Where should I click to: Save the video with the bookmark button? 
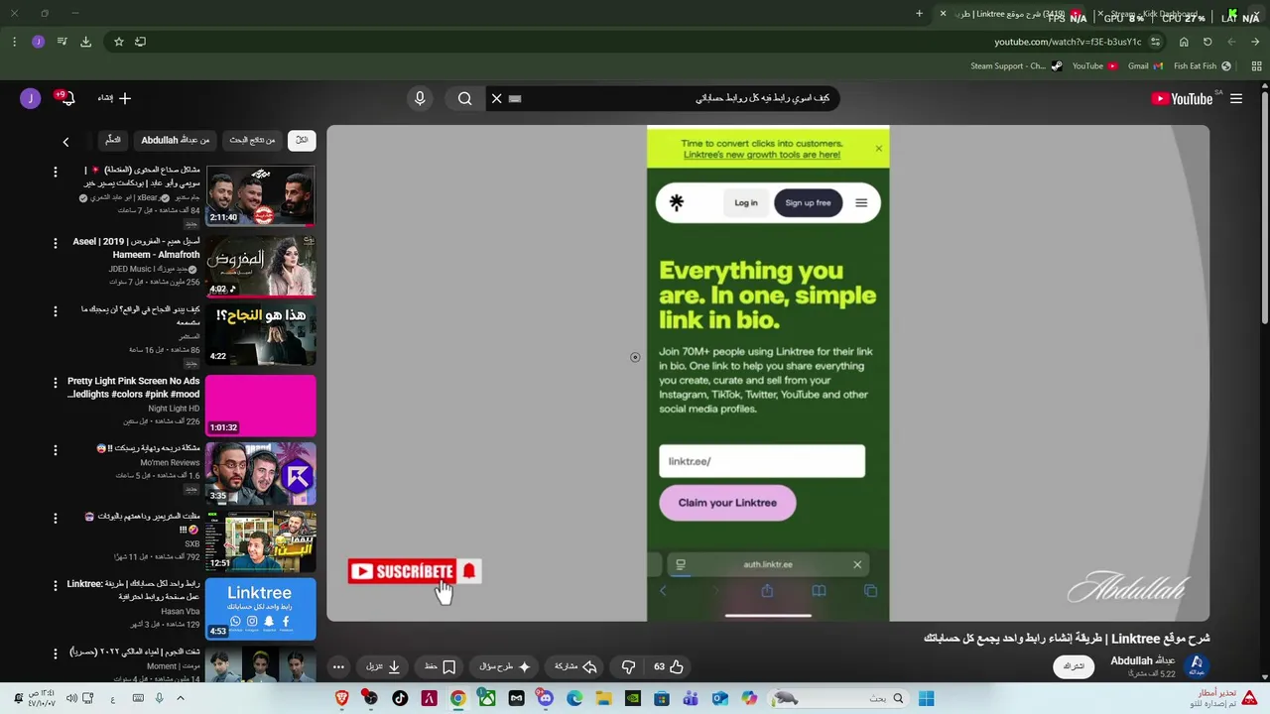tap(440, 666)
